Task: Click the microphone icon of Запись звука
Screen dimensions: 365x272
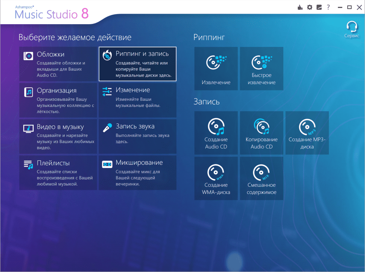Action: click(107, 128)
